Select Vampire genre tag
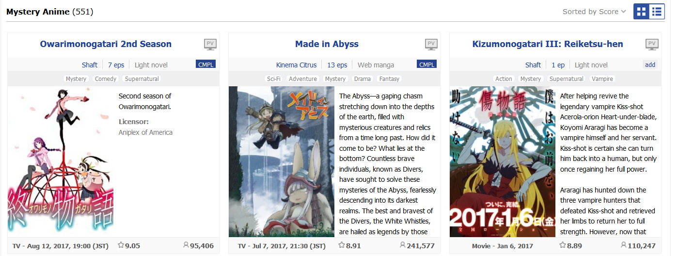Screen dimensions: 679x256 pyautogui.click(x=602, y=79)
